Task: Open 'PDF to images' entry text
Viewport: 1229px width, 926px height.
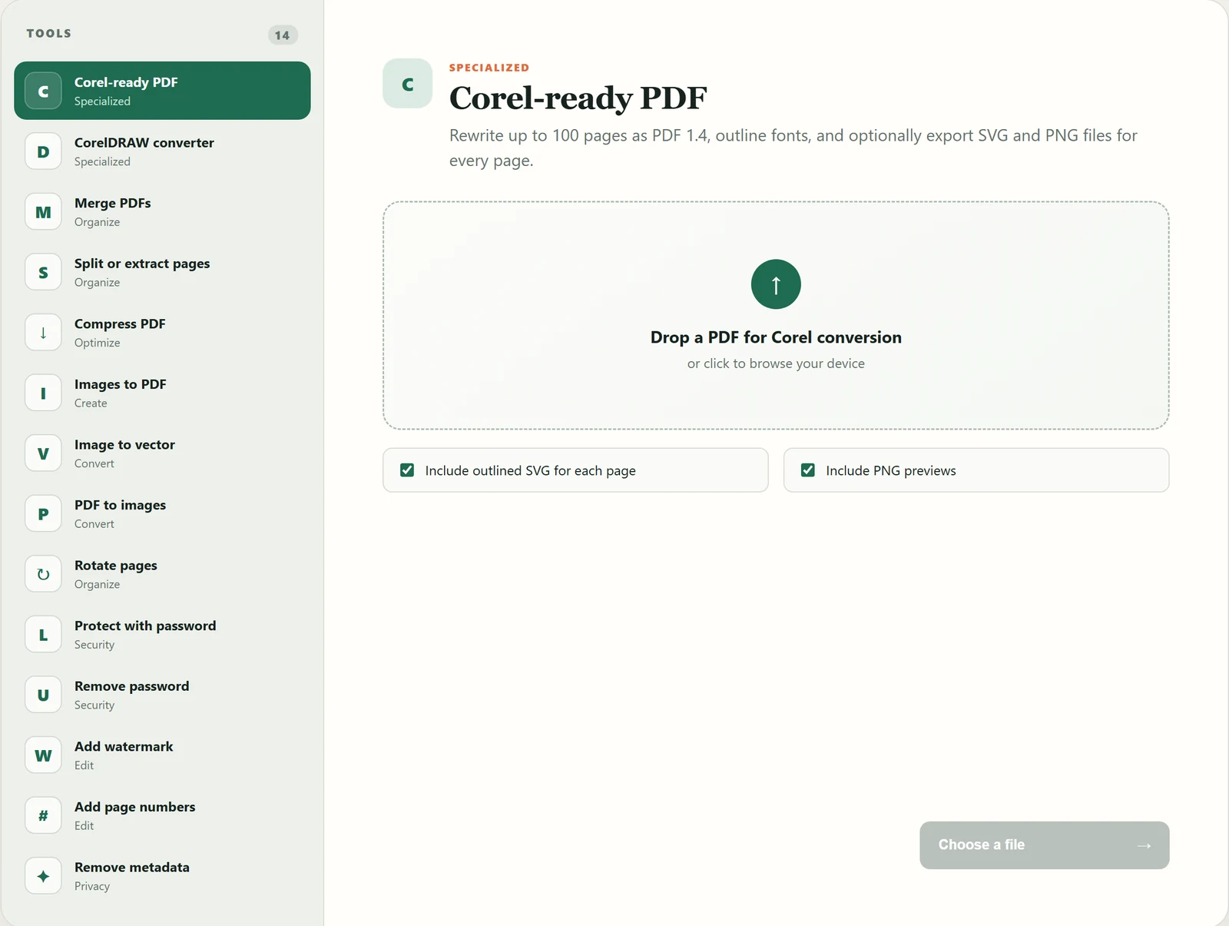Action: (120, 505)
